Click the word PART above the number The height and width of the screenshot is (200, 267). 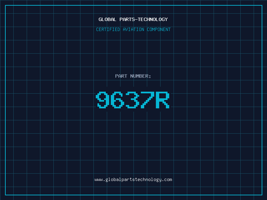(121, 76)
